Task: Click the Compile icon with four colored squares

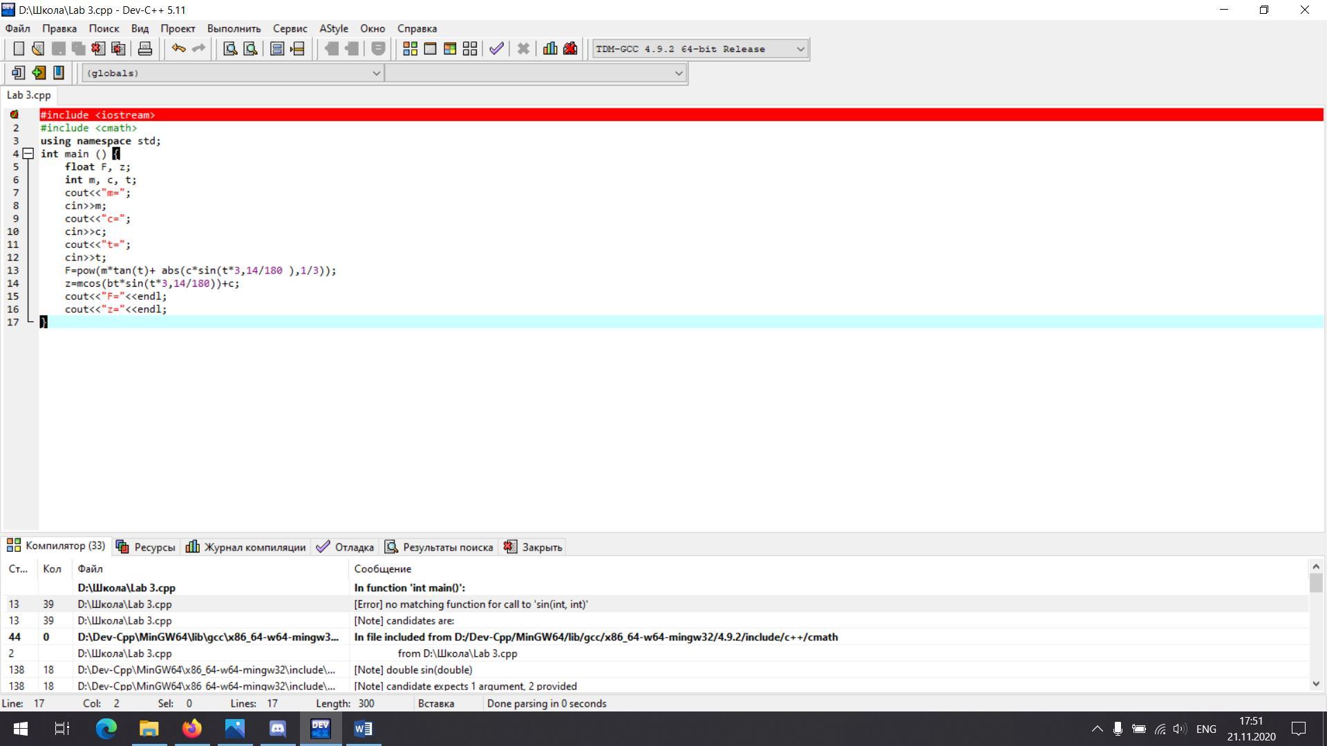Action: pyautogui.click(x=410, y=49)
